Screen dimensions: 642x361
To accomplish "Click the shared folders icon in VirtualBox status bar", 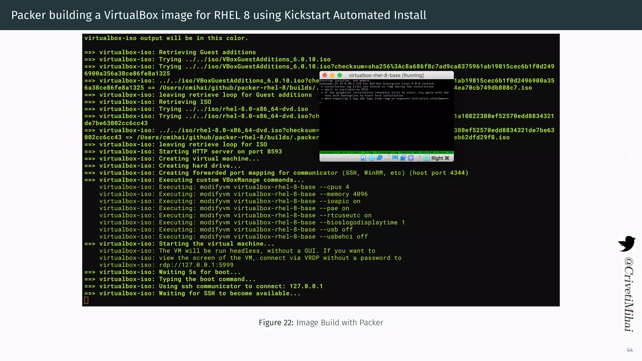I will tap(387, 158).
